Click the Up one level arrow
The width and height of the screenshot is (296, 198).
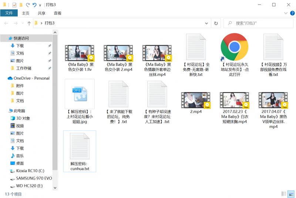pyautogui.click(x=29, y=23)
